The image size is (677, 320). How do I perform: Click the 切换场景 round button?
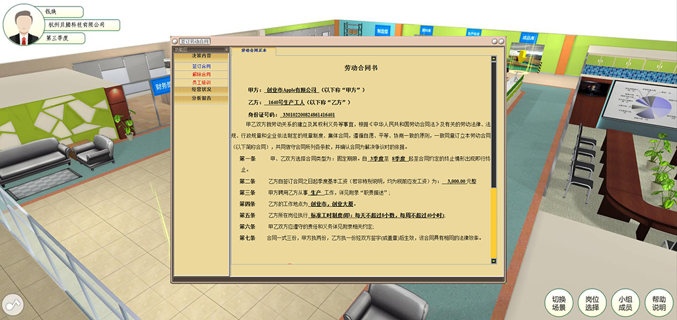[559, 303]
